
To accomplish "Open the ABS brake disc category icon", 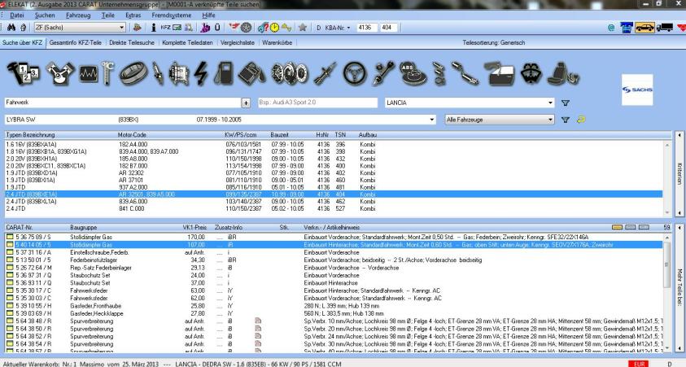I will (x=413, y=73).
